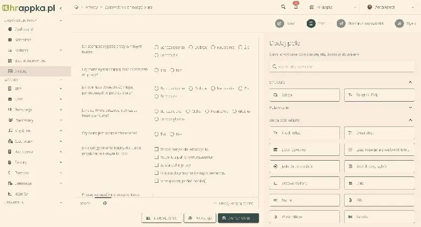Click Ankiety in the breadcrumb

[92, 7]
